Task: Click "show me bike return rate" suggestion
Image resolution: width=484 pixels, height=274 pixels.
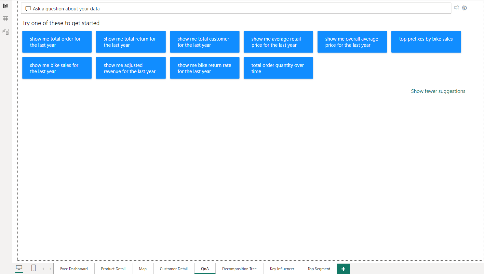Action: point(205,68)
